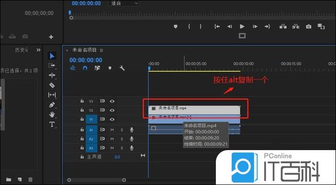The width and height of the screenshot is (336, 185).
Task: Click timeline ruler at 00:00:10:00
Action: coord(244,64)
